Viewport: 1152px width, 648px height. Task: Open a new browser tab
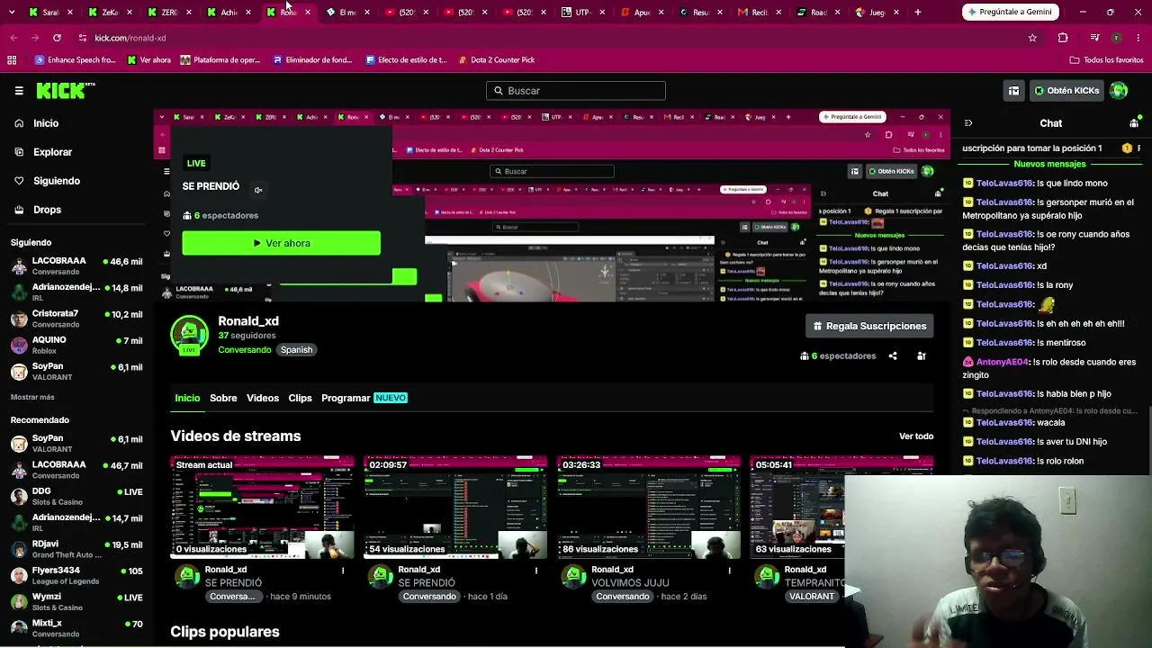pos(918,13)
